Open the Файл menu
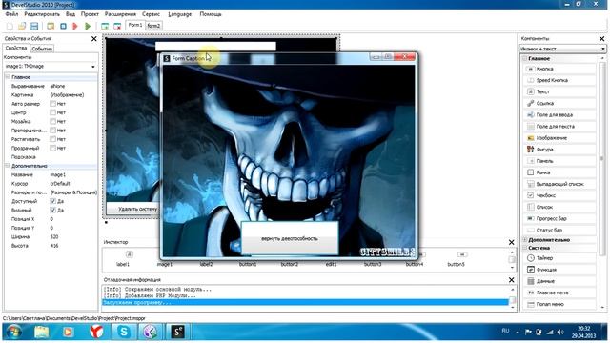The width and height of the screenshot is (610, 343). pyautogui.click(x=11, y=14)
